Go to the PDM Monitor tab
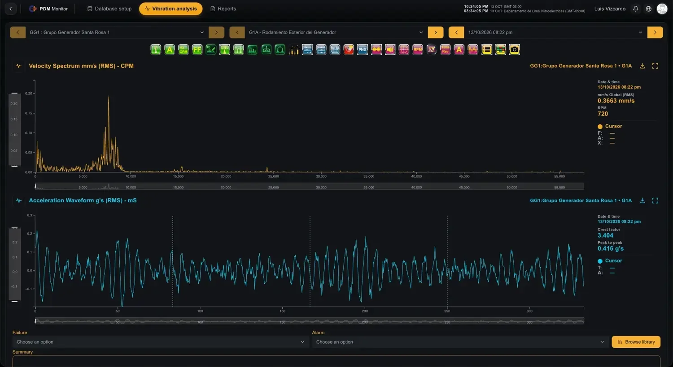The width and height of the screenshot is (673, 367). (x=49, y=9)
